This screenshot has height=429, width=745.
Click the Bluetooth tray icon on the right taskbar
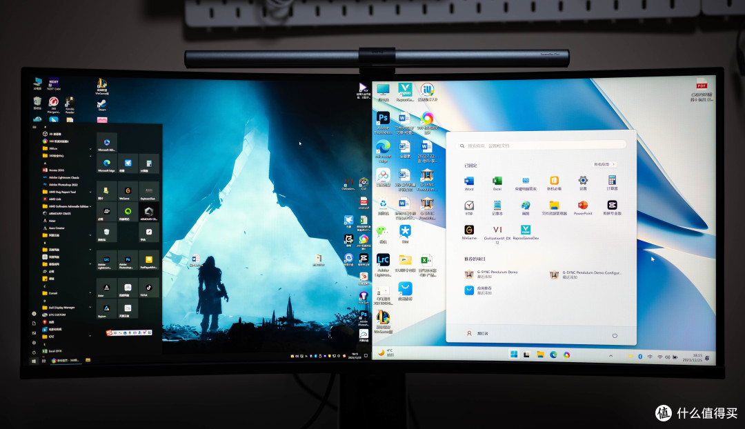[x=640, y=357]
